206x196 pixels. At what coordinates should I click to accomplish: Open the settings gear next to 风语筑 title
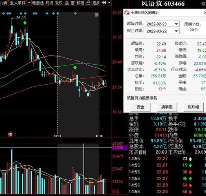coord(204,4)
